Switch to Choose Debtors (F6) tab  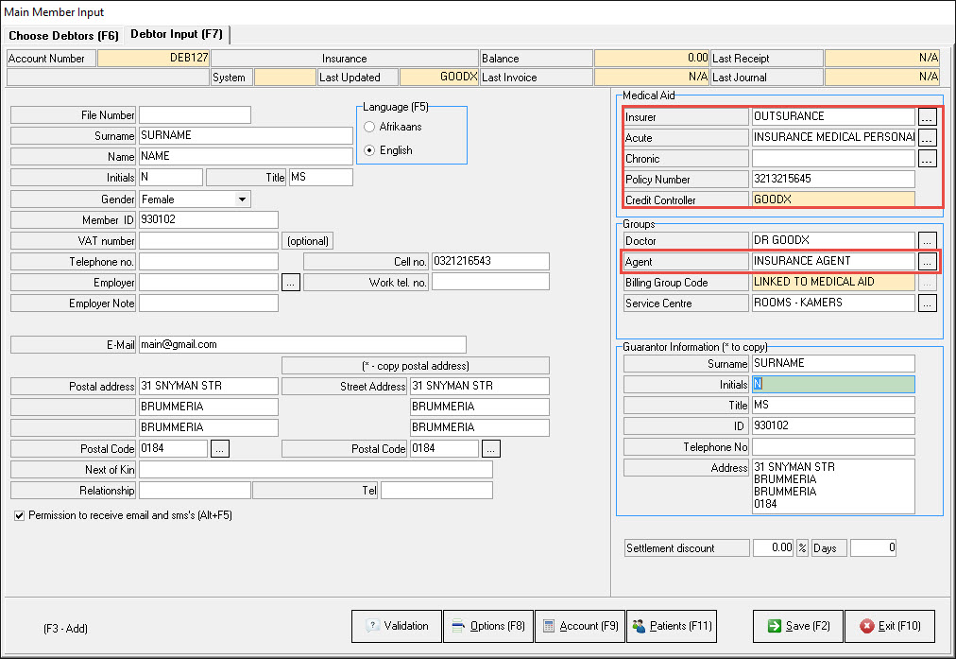pyautogui.click(x=63, y=35)
